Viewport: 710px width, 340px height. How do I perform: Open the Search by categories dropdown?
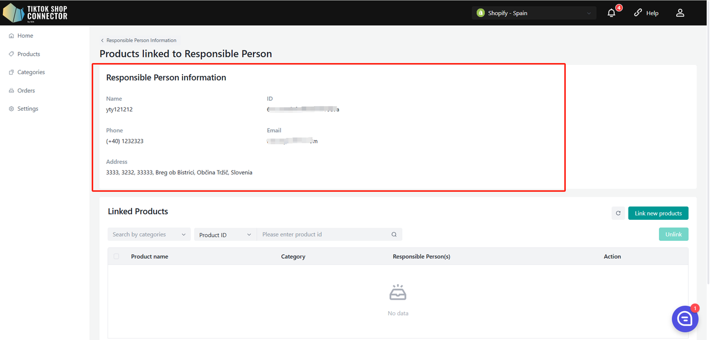pyautogui.click(x=149, y=235)
